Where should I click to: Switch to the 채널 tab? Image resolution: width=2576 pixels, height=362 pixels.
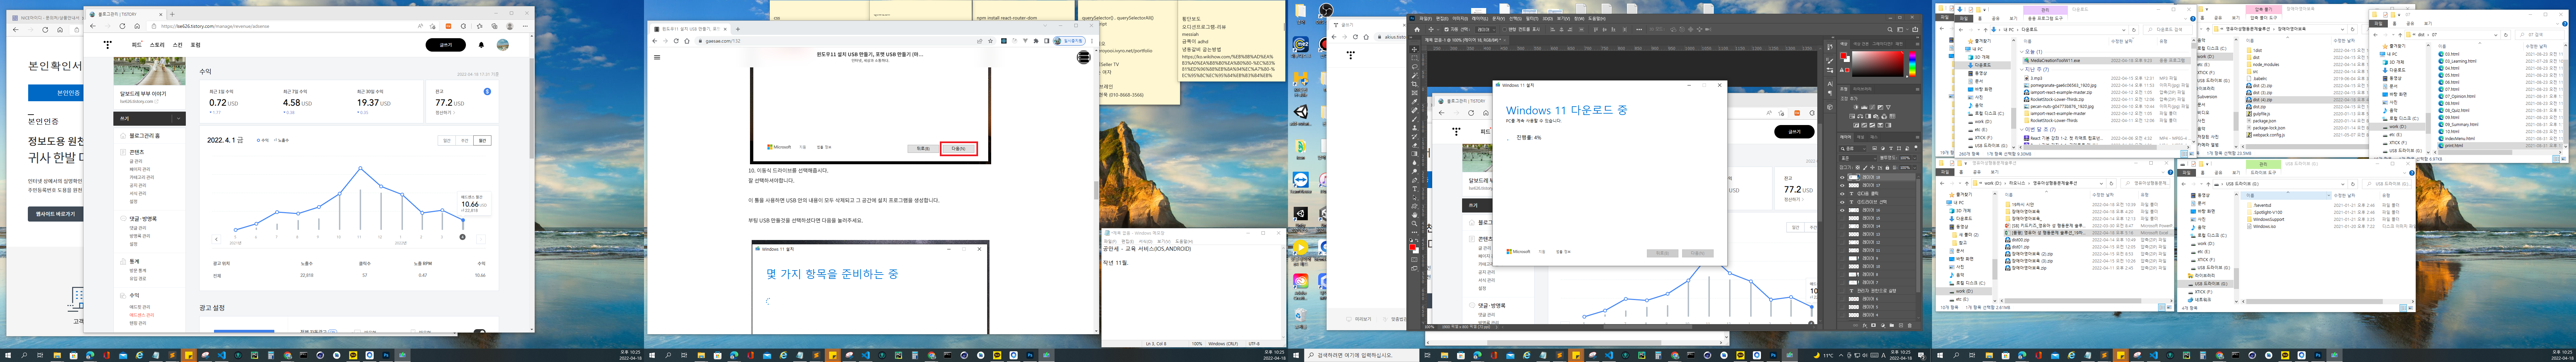tap(1861, 137)
